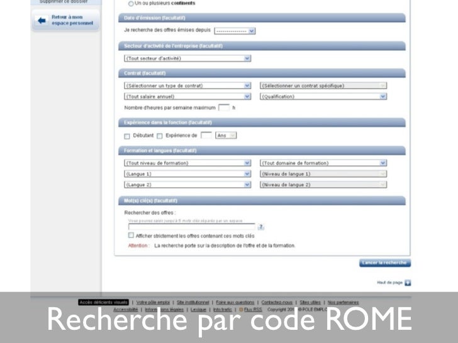Open the 'Tout secteur d'activité' dropdown
458x343 pixels.
coord(187,58)
